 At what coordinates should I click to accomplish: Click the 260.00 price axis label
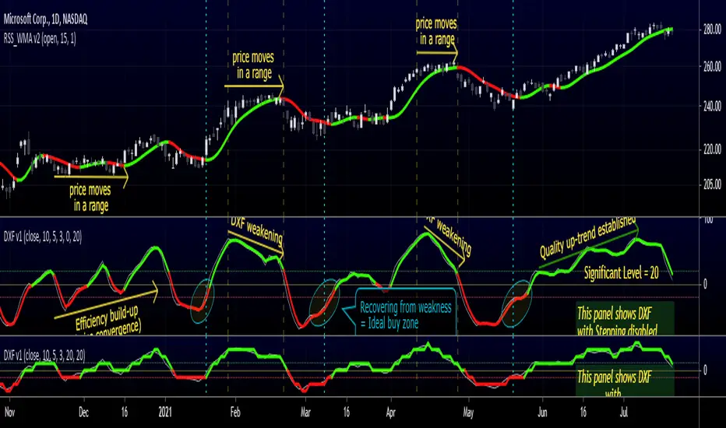point(712,67)
